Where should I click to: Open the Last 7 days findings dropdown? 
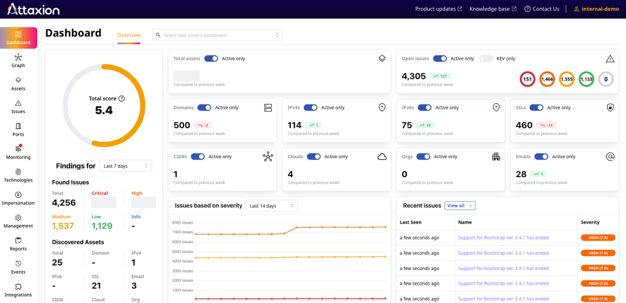(x=126, y=166)
